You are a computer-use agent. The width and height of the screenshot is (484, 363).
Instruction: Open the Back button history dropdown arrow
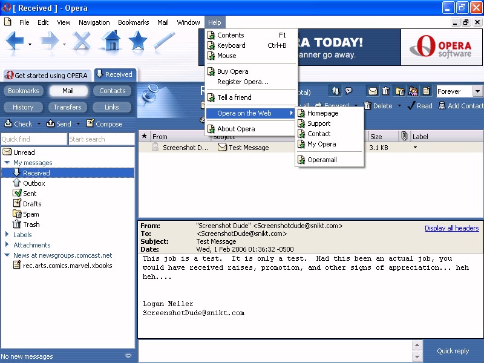[x=30, y=44]
